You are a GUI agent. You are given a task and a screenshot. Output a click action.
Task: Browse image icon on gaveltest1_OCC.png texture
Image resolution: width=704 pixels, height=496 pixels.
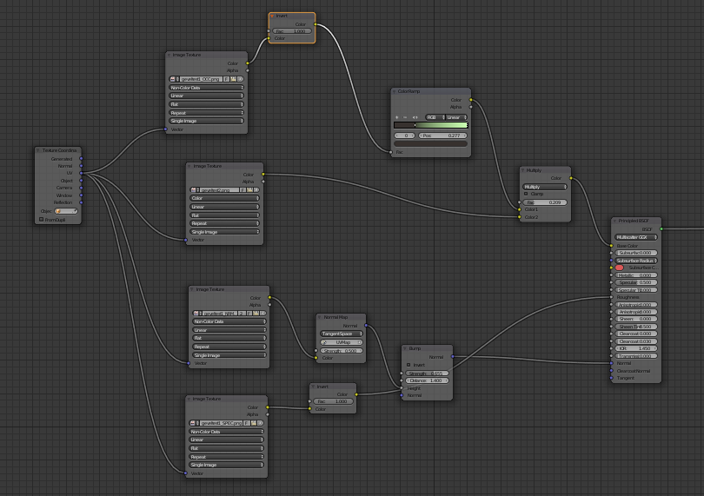[173, 79]
